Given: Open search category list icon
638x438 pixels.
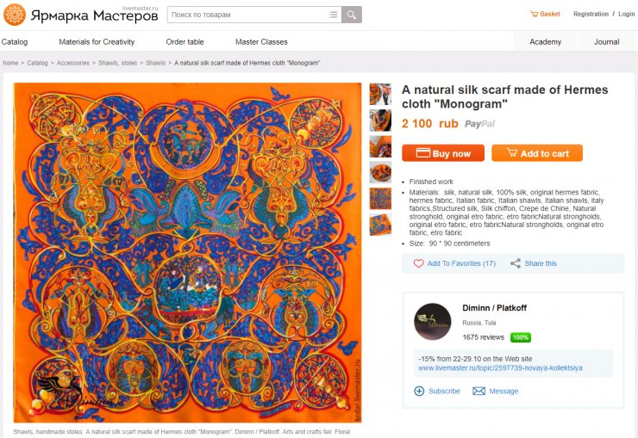Looking at the screenshot, I should 334,15.
